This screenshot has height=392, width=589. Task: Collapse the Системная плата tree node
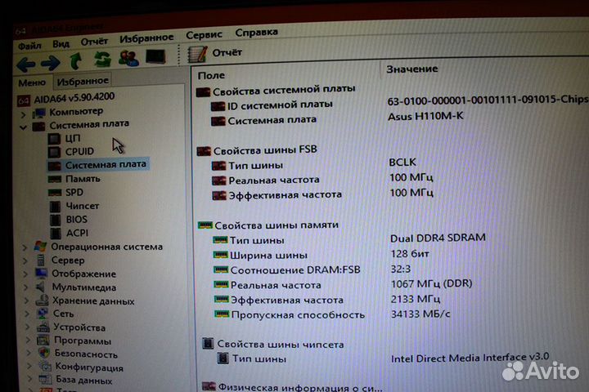point(23,127)
